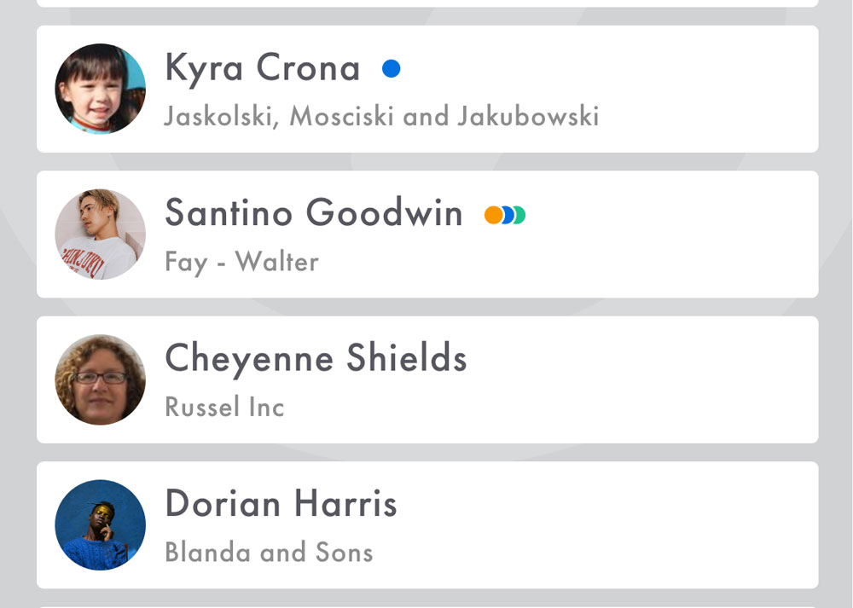
Task: Click the Russel Inc company label
Action: pyautogui.click(x=224, y=407)
